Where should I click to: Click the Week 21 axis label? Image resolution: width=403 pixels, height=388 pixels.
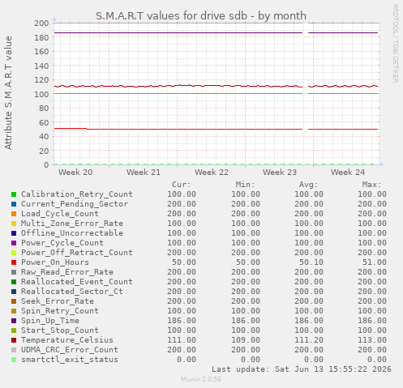[x=144, y=173]
